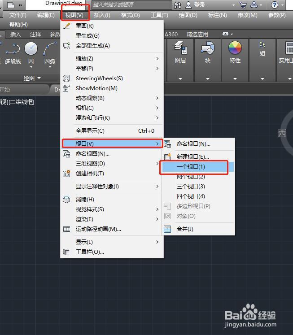Open the File (文件) menu
Image resolution: width=293 pixels, height=335 pixels.
[18, 15]
